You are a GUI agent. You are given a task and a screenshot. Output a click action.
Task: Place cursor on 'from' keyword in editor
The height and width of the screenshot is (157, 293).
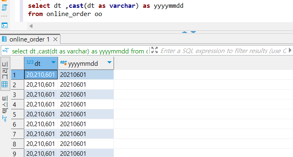[35, 14]
